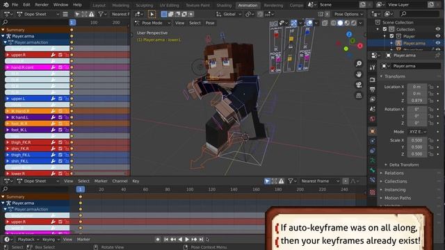445x250 pixels.
Task: Open the Object properties tab
Action: pyautogui.click(x=373, y=131)
